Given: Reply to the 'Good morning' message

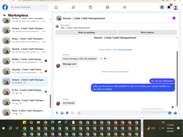Looking at the screenshot, I should point(105,59).
